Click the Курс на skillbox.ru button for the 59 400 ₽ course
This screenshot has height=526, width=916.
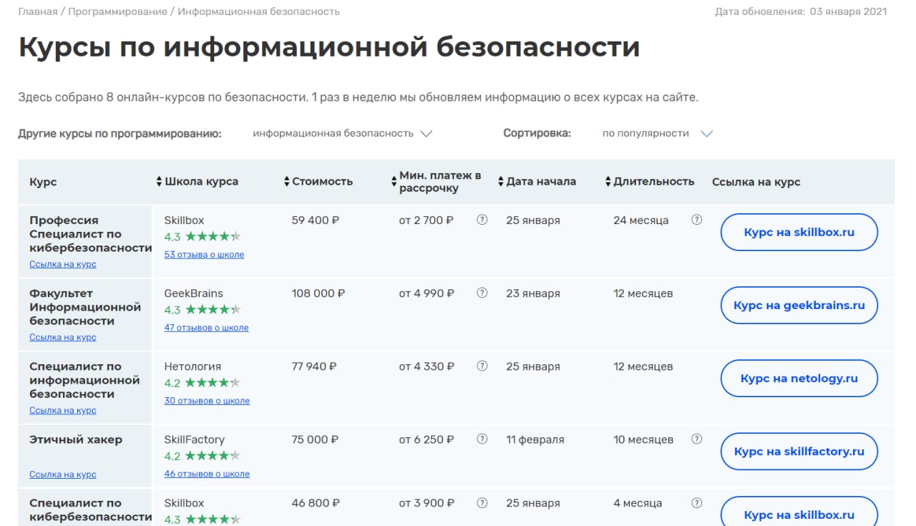coord(799,232)
